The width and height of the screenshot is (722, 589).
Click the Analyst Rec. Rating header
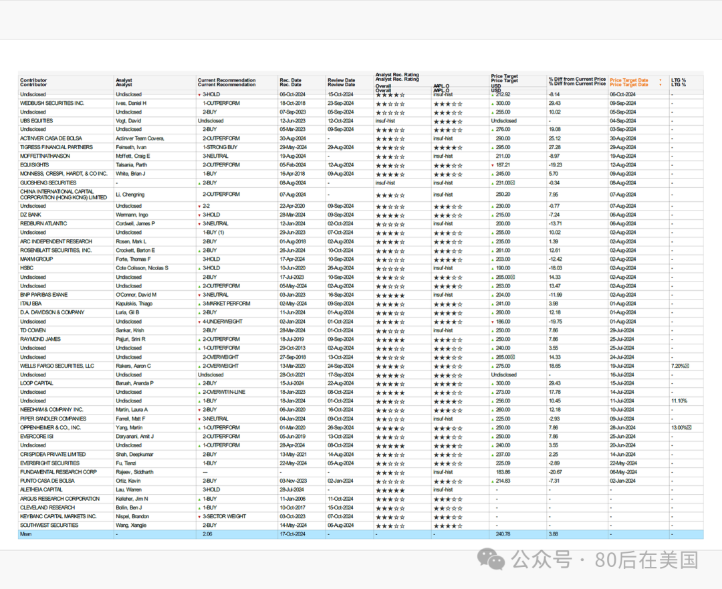point(397,77)
